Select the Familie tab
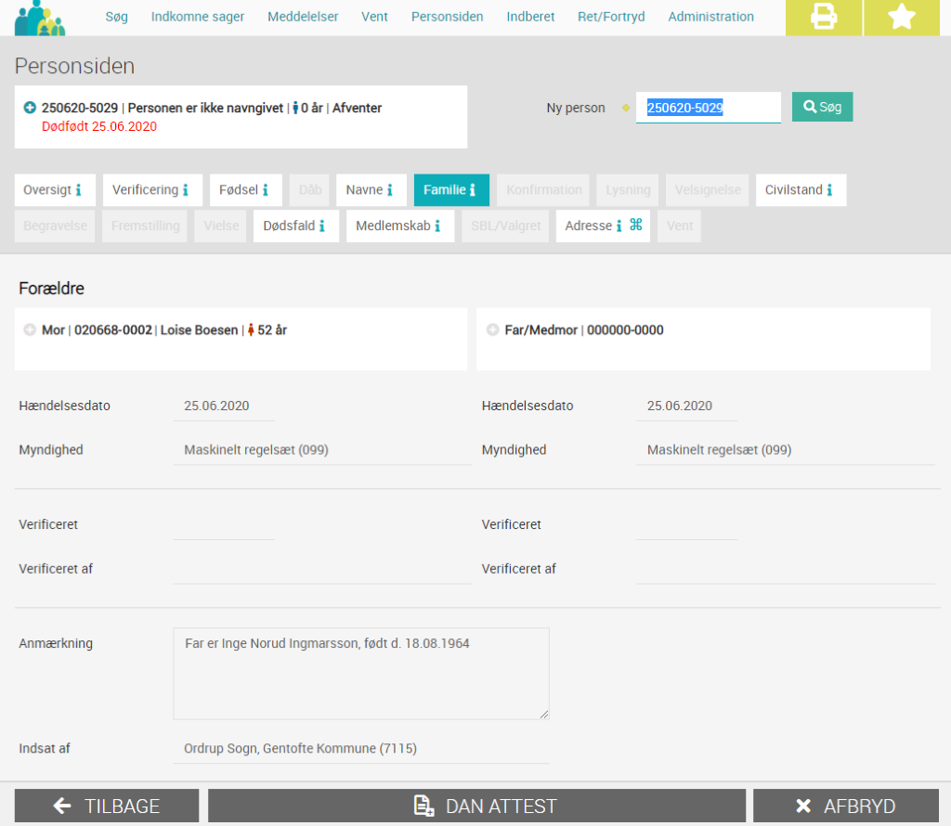The height and width of the screenshot is (826, 951). coord(451,190)
